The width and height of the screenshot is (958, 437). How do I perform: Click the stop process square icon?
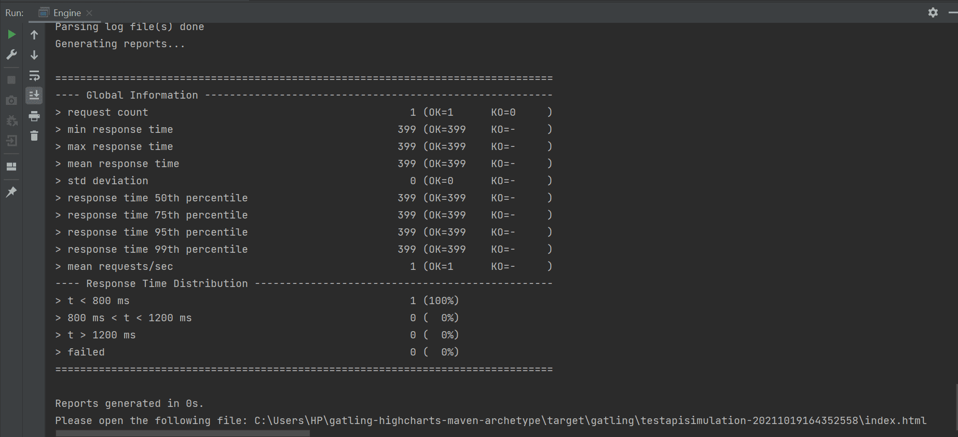pyautogui.click(x=11, y=80)
